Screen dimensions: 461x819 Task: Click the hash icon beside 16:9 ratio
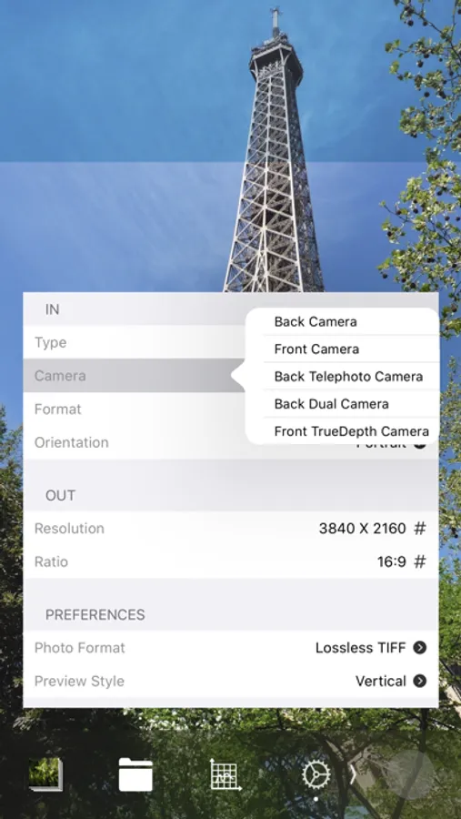pyautogui.click(x=420, y=562)
